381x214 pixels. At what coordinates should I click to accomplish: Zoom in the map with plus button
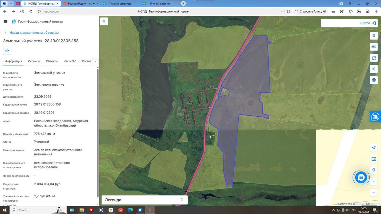coord(374,181)
